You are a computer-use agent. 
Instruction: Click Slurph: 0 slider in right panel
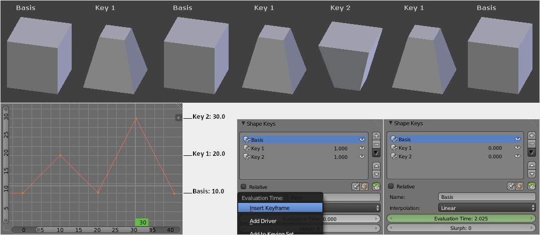pyautogui.click(x=461, y=228)
